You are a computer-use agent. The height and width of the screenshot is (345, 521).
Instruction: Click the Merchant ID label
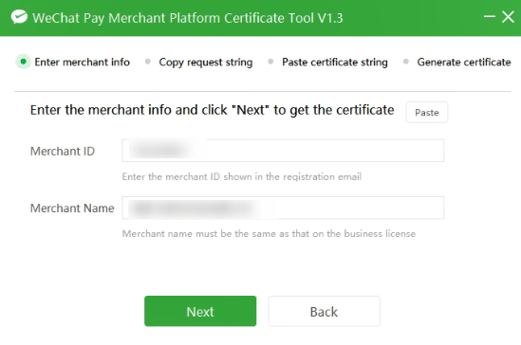(63, 152)
